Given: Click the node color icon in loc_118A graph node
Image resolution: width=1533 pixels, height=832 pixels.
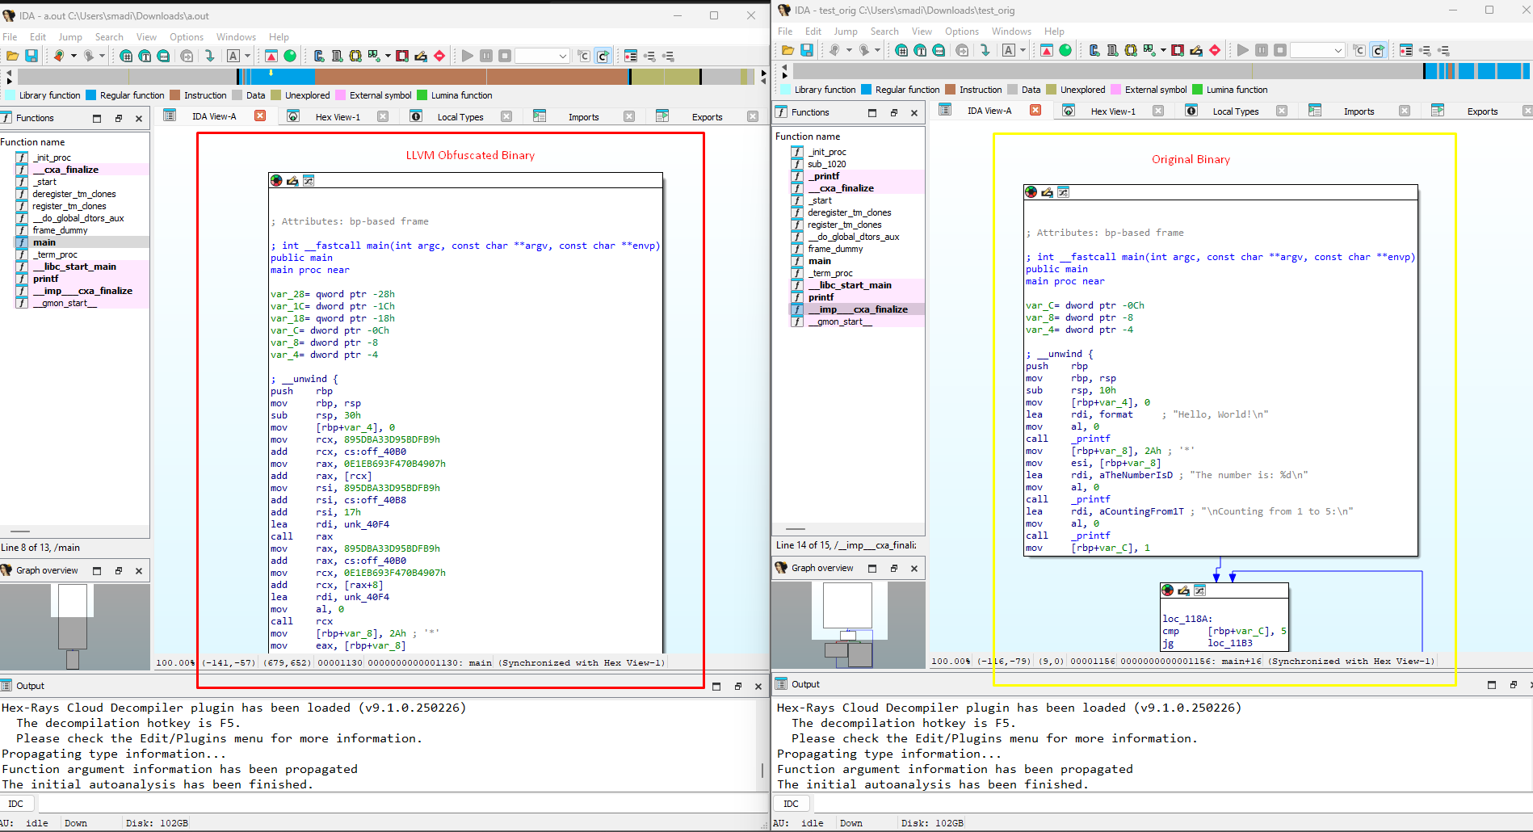Looking at the screenshot, I should [1168, 590].
